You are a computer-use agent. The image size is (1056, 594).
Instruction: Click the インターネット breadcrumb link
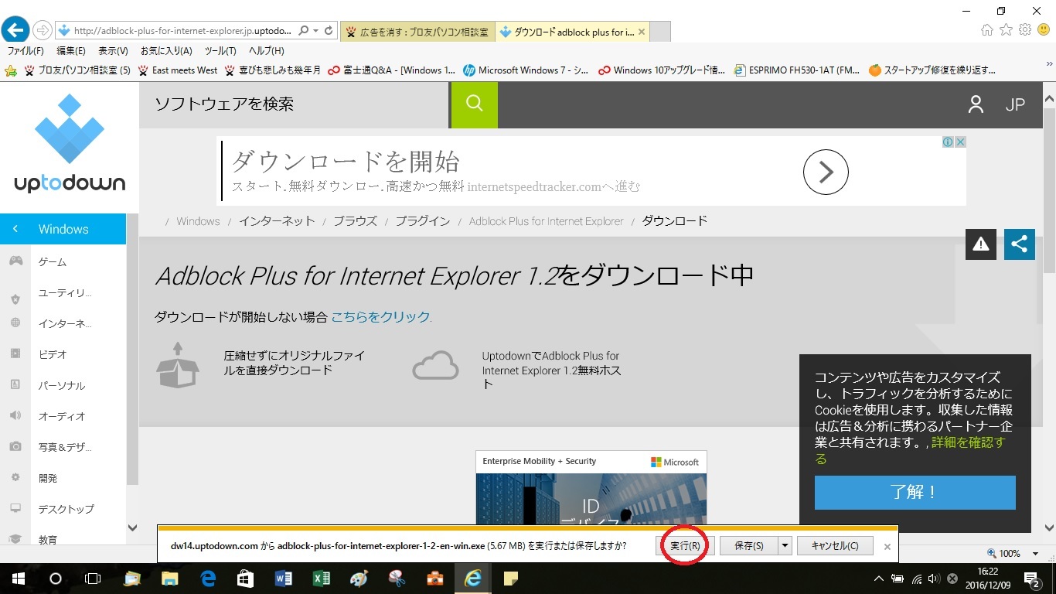click(277, 221)
